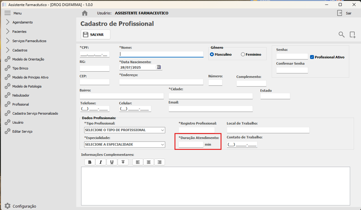361x210 pixels.
Task: Click the Modelo de Principio Ativo gear icon
Action: (x=8, y=77)
